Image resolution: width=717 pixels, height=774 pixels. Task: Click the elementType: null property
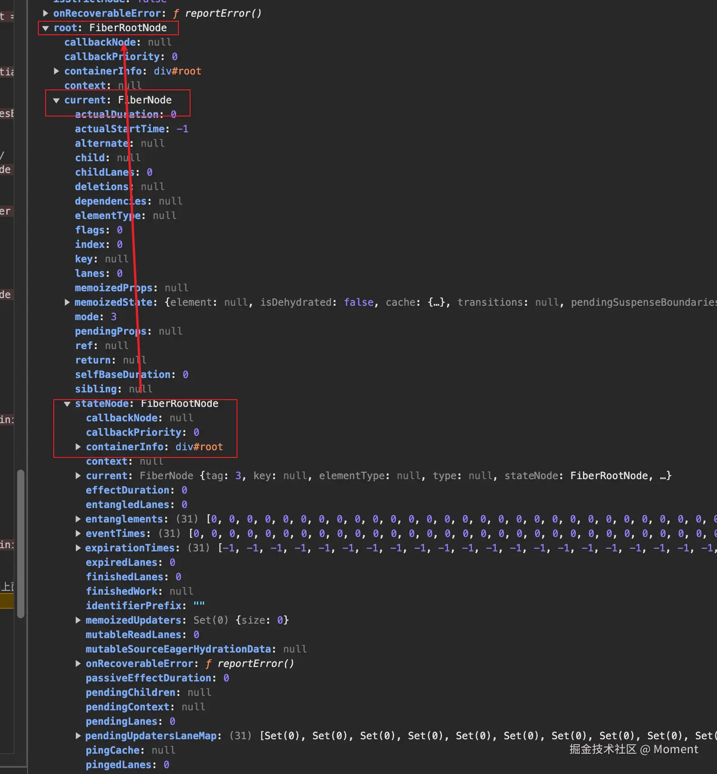126,216
